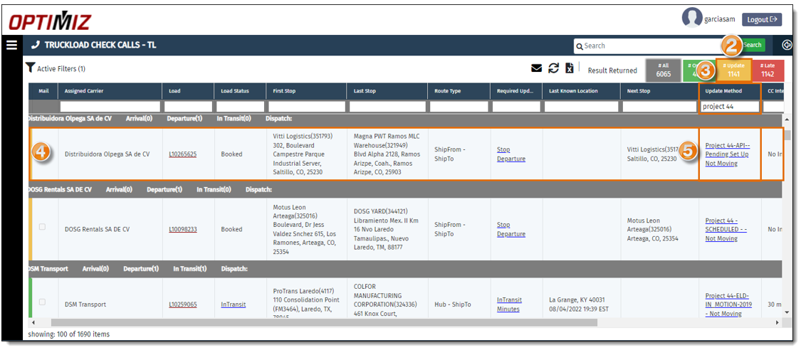The height and width of the screenshot is (350, 801).
Task: Sort by Load Status column header
Action: (235, 91)
